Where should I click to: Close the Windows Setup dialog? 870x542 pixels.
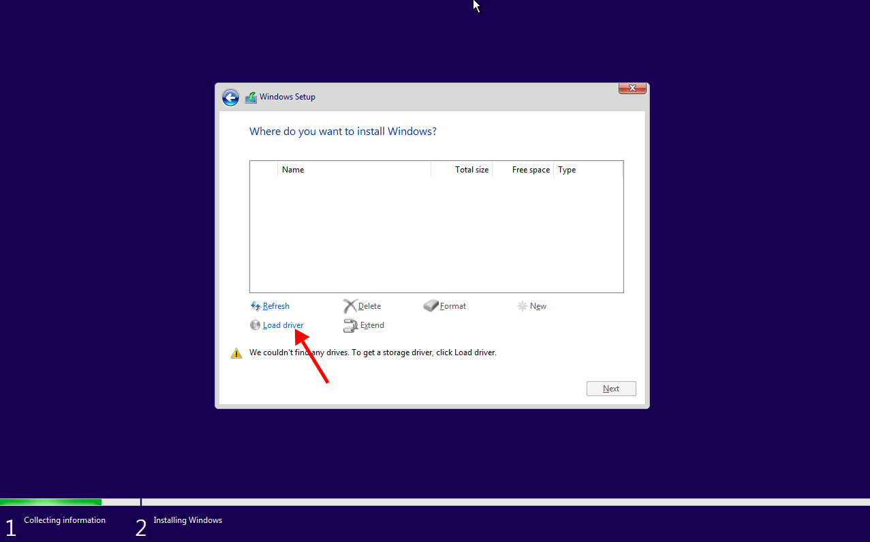click(632, 88)
